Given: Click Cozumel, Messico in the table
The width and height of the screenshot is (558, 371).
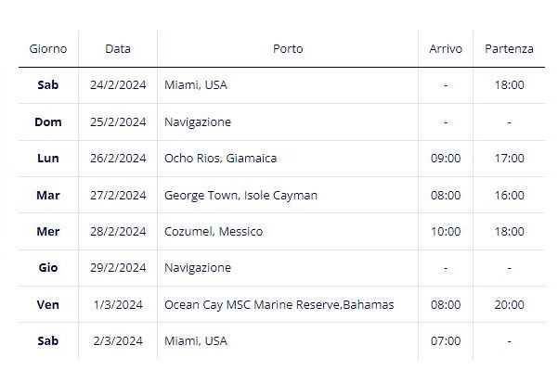Looking at the screenshot, I should coord(214,231).
